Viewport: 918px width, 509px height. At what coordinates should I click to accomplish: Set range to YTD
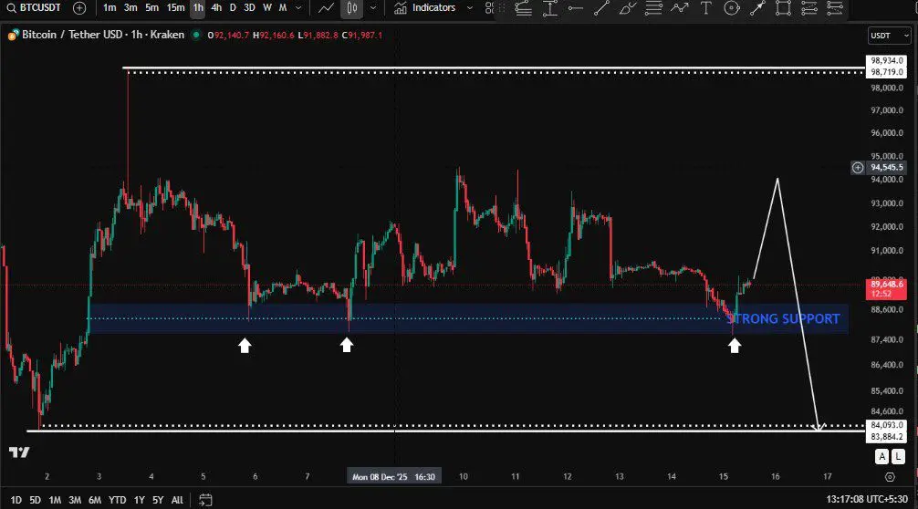(117, 500)
